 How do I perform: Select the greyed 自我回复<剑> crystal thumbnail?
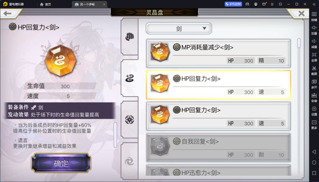click(160, 146)
